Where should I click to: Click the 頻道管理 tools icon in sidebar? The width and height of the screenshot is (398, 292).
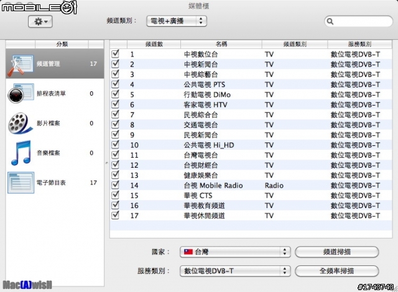(21, 65)
